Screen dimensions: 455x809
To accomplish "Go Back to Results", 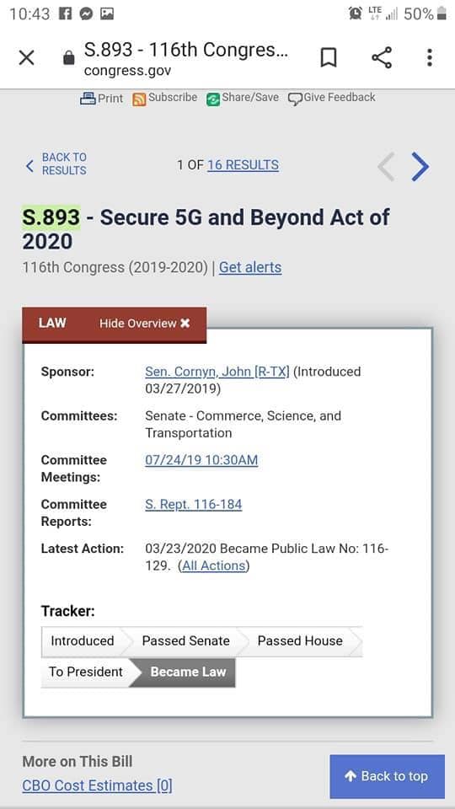I will click(56, 164).
